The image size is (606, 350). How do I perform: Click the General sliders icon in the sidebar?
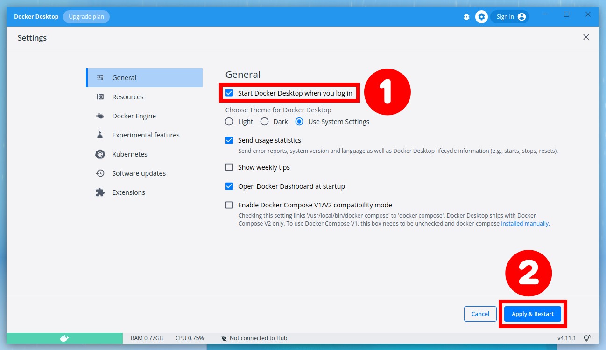point(100,78)
